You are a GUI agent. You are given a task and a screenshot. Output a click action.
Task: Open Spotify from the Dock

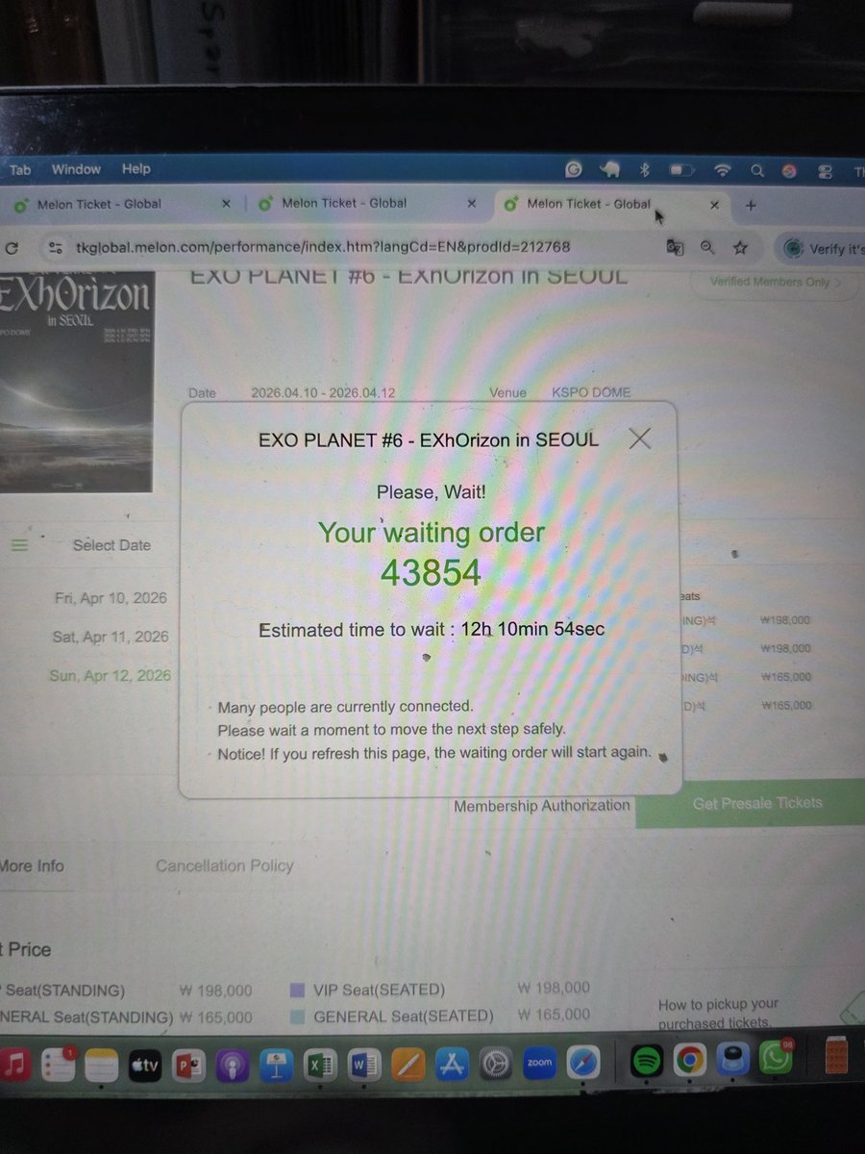[x=647, y=1061]
